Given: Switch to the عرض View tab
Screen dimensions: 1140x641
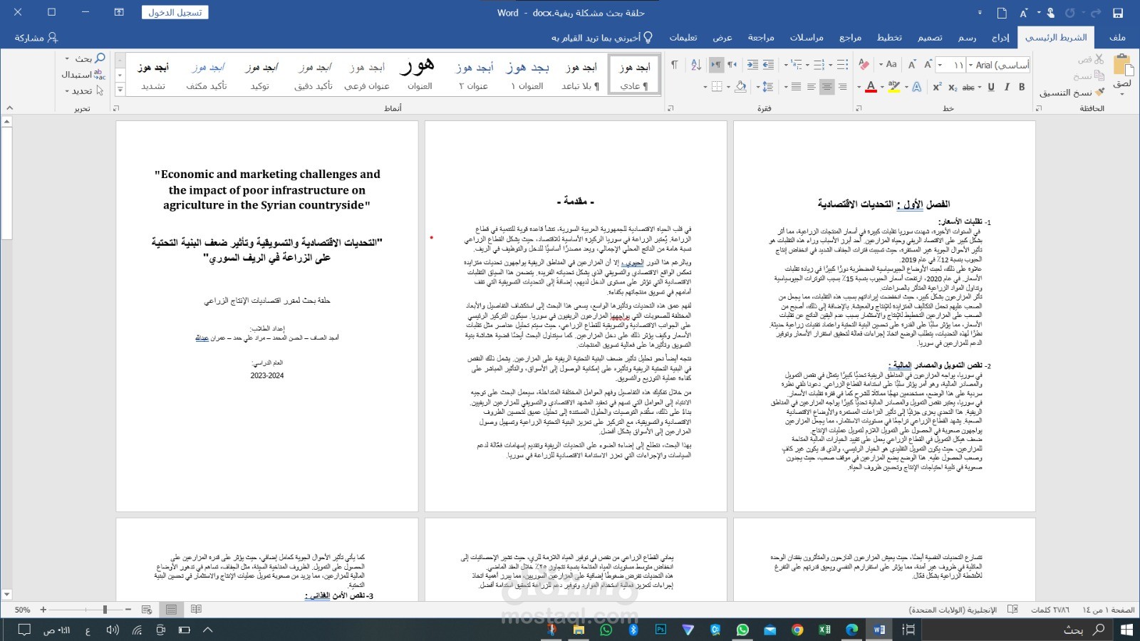Looking at the screenshot, I should click(722, 37).
